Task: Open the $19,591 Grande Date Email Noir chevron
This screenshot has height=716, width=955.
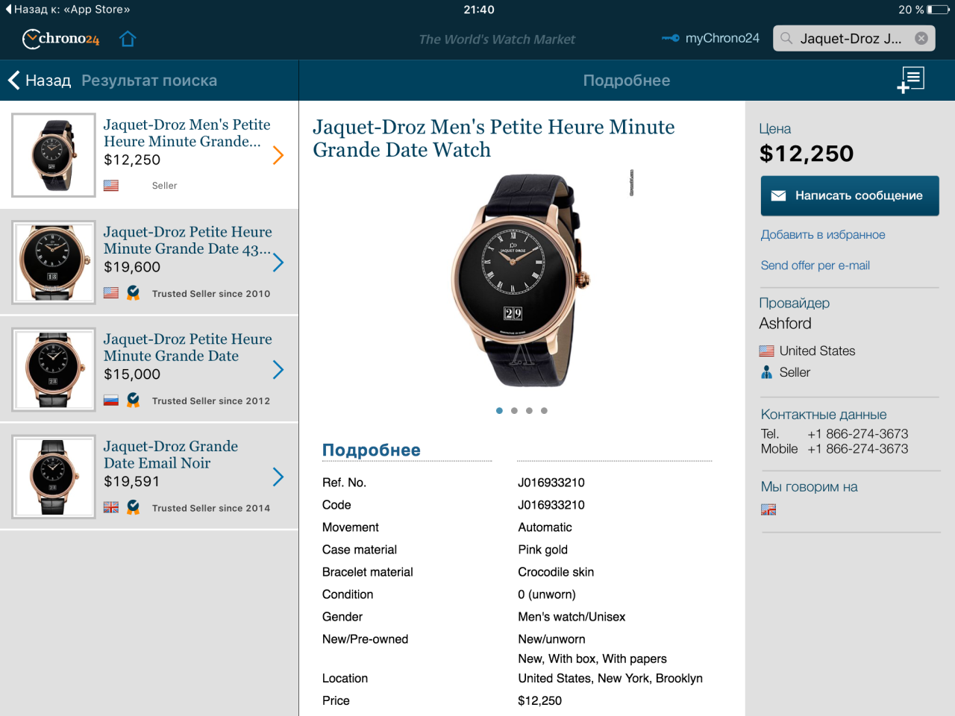Action: 278,477
